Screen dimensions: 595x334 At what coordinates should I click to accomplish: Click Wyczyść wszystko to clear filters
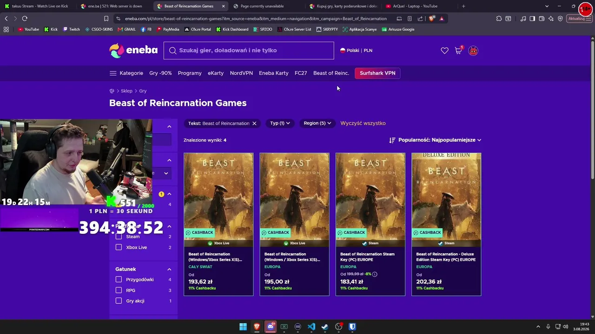(363, 123)
